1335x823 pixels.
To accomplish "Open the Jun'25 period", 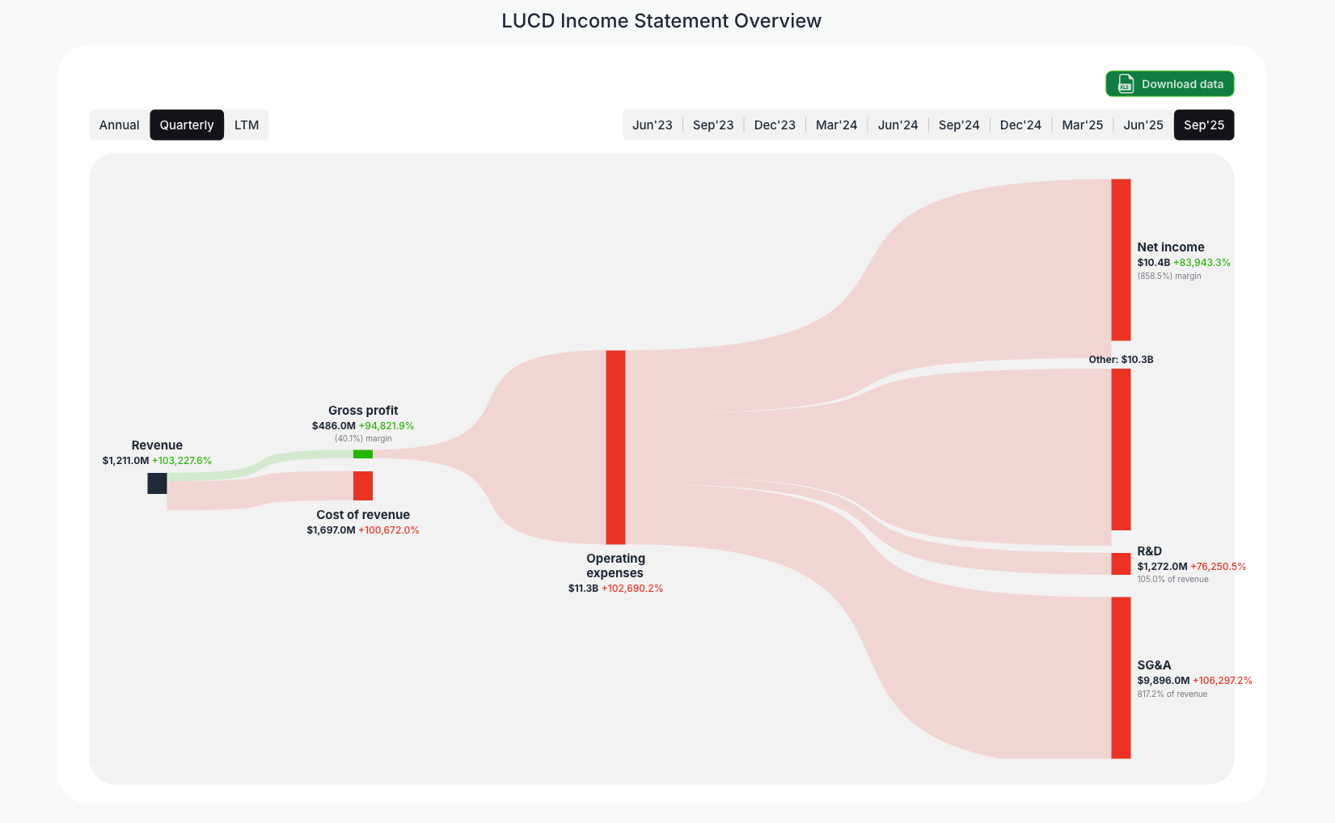I will point(1143,125).
